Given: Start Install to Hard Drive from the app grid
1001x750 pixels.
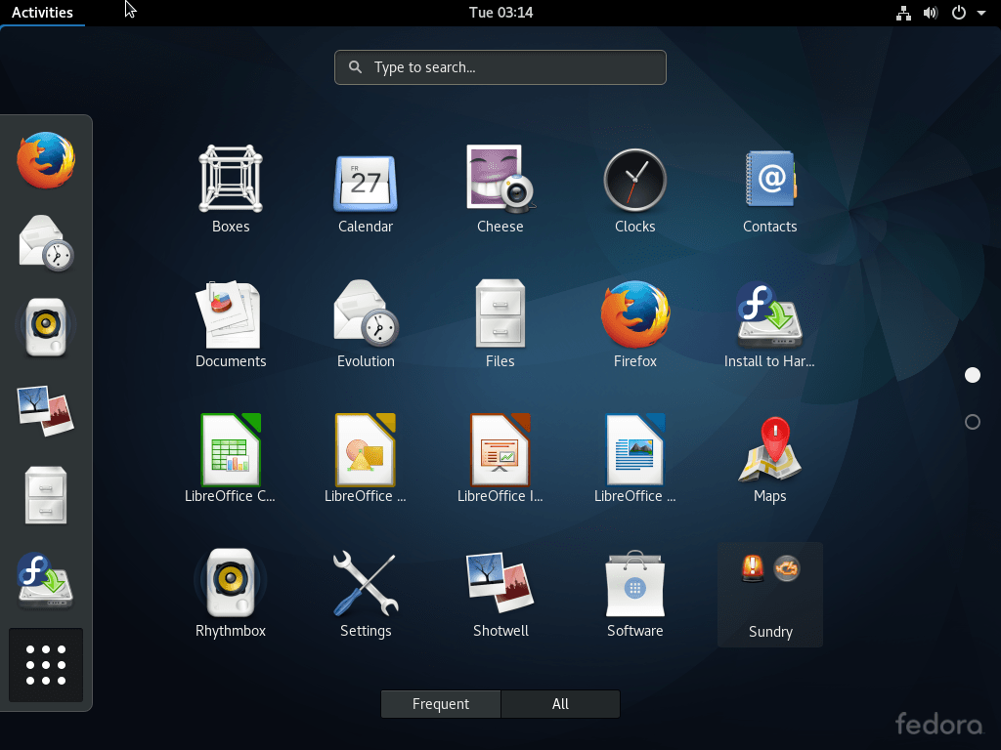Looking at the screenshot, I should coord(769,324).
